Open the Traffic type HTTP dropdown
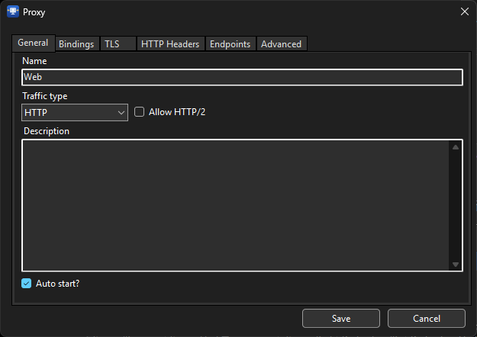 75,112
